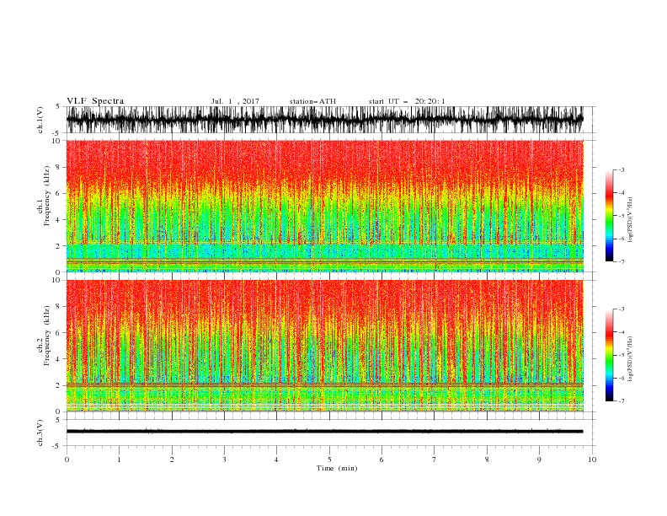Viewport: 667px width, 516px height.
Task: Click the "2" kHz tick on ch.2 frequency axis
Action: (59, 385)
